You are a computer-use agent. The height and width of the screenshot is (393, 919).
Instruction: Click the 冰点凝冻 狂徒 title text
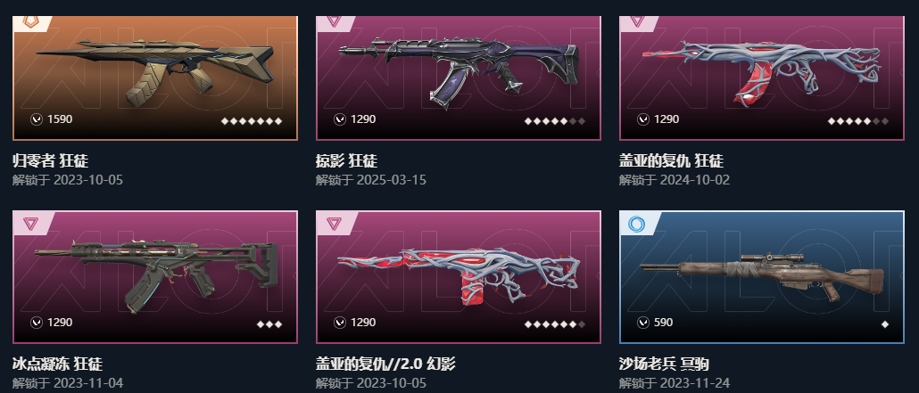(57, 364)
